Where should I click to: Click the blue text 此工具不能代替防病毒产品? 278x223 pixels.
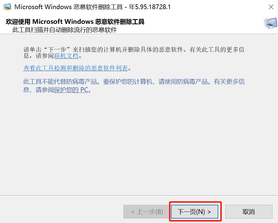pyautogui.click(x=60, y=82)
